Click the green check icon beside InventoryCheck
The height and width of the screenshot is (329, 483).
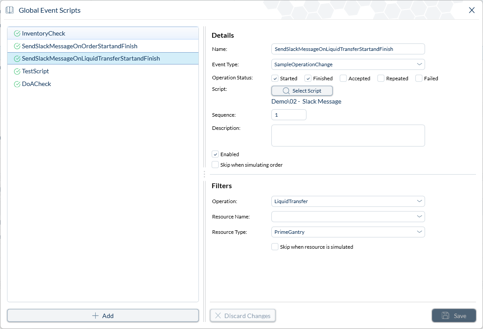click(x=17, y=33)
